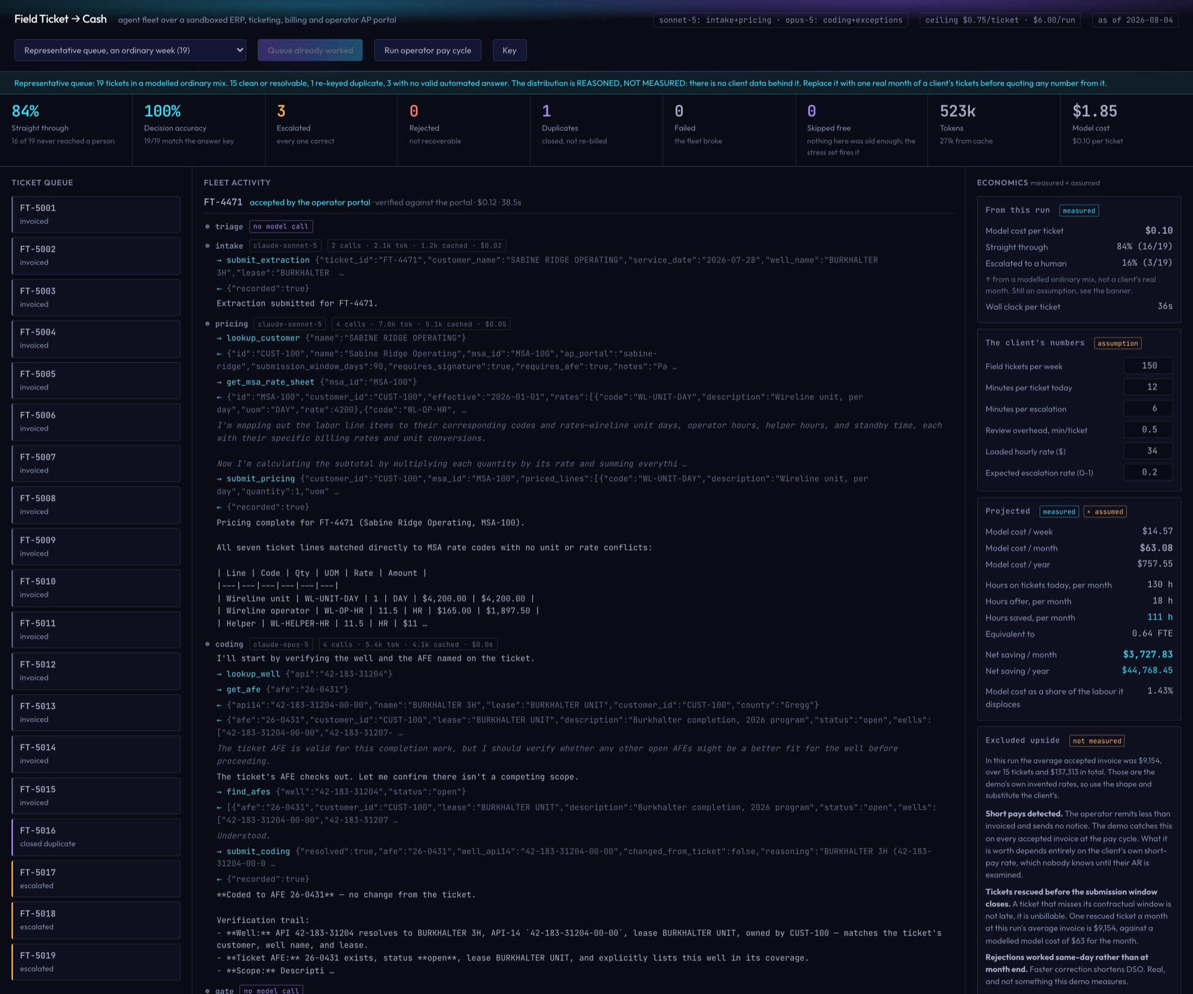The image size is (1193, 994).
Task: Select ticket FT-5006 in the queue
Action: (x=95, y=421)
